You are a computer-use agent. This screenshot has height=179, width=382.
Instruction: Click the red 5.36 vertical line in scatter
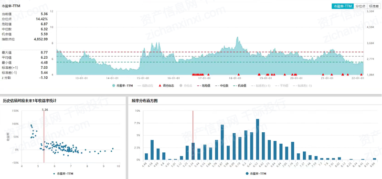click(x=44, y=137)
